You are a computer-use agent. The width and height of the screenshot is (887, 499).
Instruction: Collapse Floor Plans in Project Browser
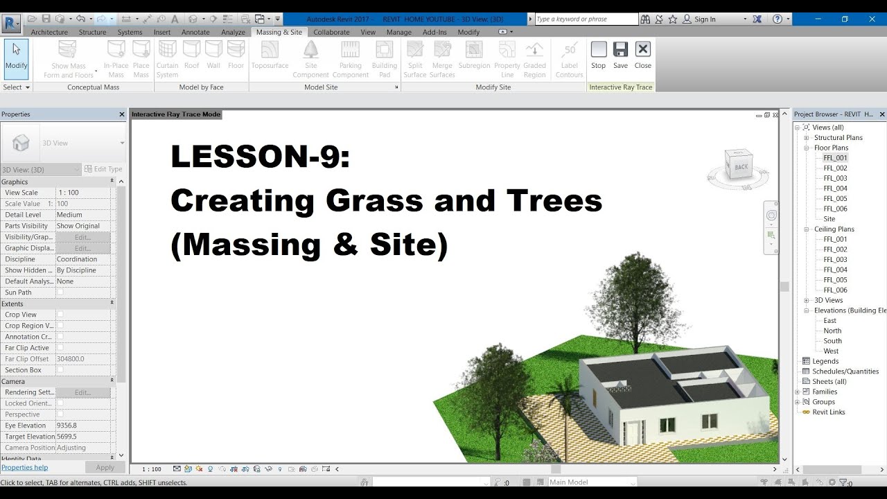click(807, 148)
